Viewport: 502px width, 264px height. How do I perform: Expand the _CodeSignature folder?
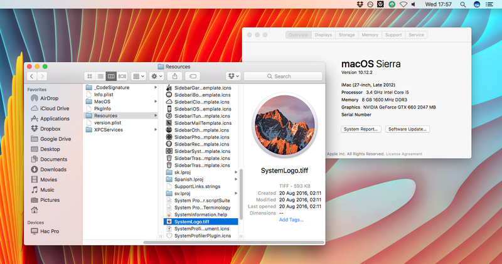156,87
